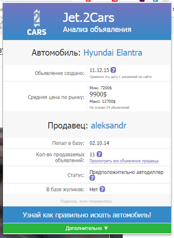The height and width of the screenshot is (238, 174).
Task: Open the Hyundai Elantra car link
Action: 113,53
